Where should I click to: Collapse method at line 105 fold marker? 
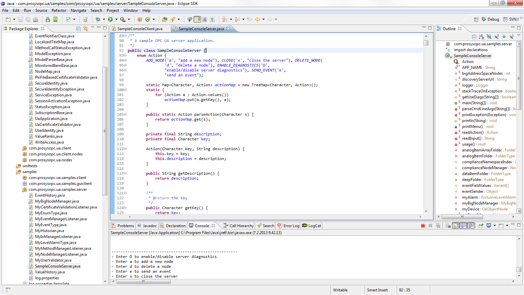coord(125,114)
